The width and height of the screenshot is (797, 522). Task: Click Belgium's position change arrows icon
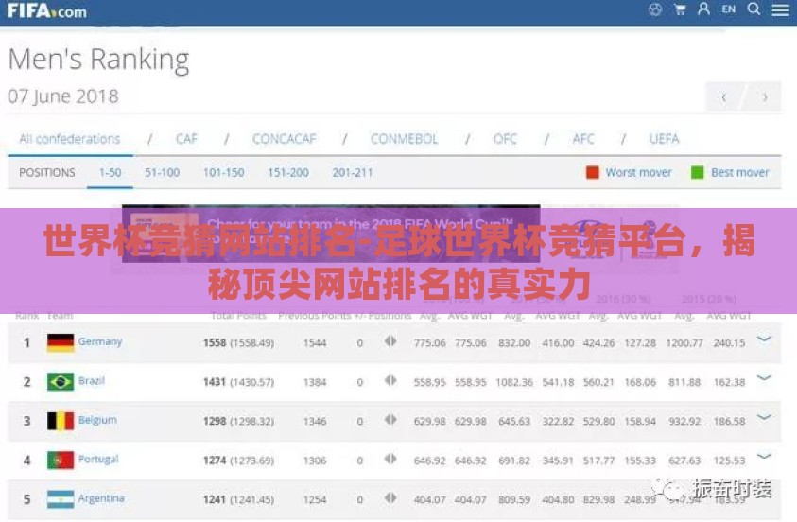tap(390, 419)
